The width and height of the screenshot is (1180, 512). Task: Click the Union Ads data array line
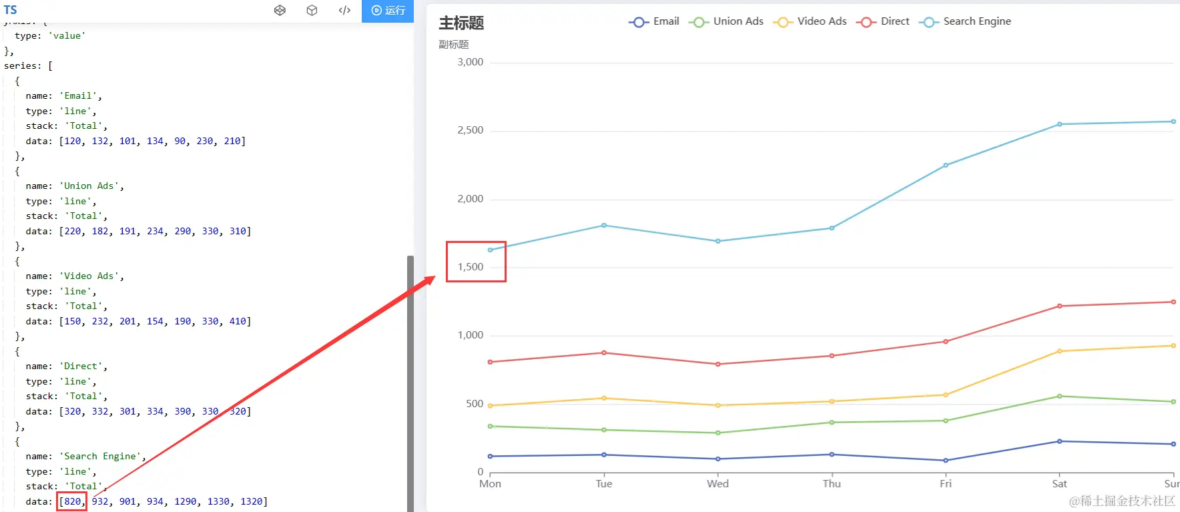[x=138, y=231]
